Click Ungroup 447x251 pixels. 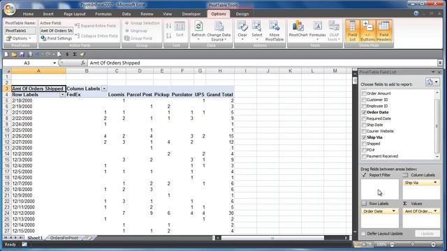tap(135, 31)
